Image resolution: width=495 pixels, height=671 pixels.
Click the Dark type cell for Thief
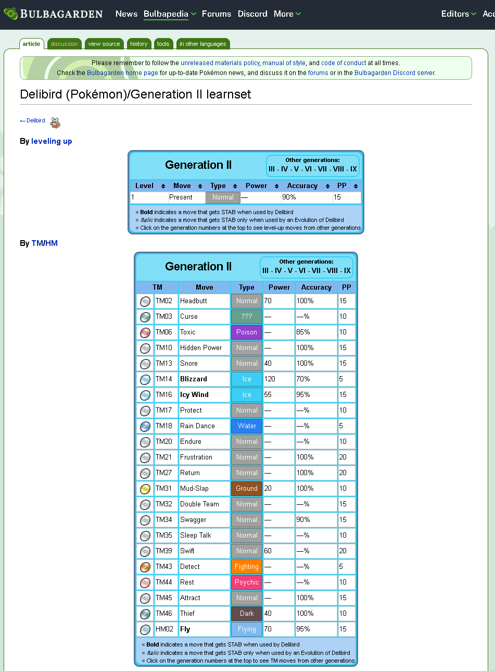click(x=247, y=614)
